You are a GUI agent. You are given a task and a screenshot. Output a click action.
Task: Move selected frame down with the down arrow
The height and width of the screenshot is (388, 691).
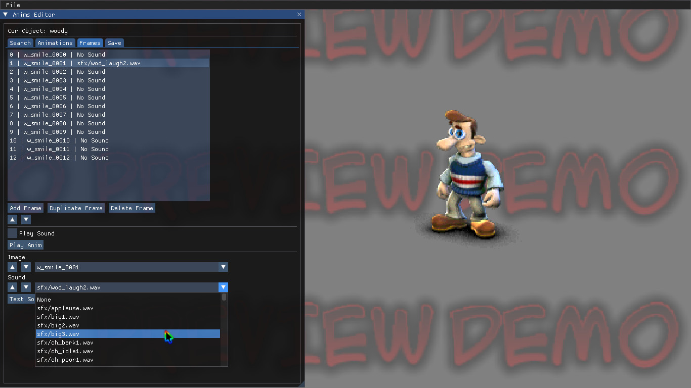25,219
